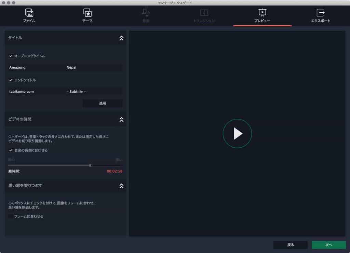350x253 pixels.
Task: Click the tabikumo.com end title field
Action: 36,92
